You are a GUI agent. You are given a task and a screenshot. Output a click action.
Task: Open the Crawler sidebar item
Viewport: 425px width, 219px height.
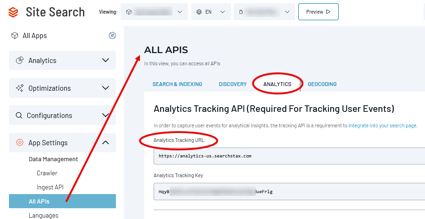pyautogui.click(x=47, y=173)
